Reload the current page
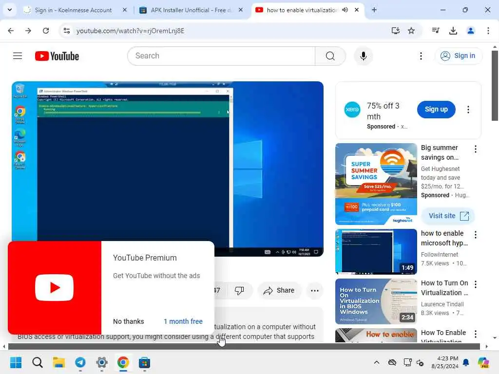The width and height of the screenshot is (499, 374). point(46,31)
